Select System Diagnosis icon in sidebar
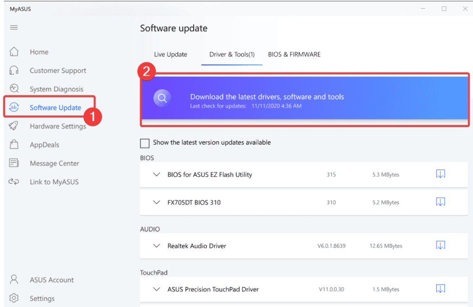This screenshot has height=307, width=473. [14, 89]
